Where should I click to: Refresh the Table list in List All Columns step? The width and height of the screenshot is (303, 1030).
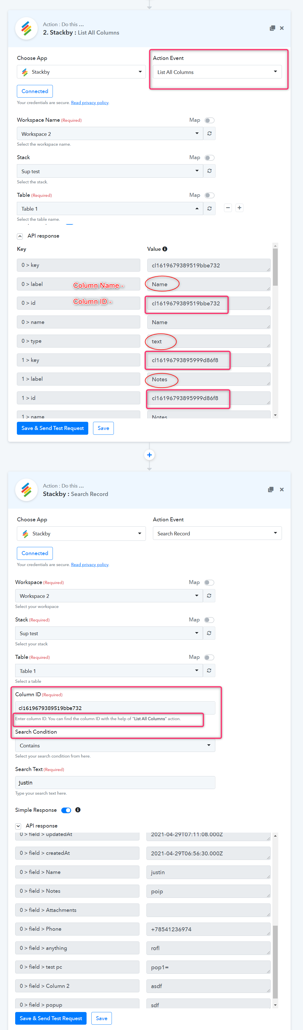[209, 209]
